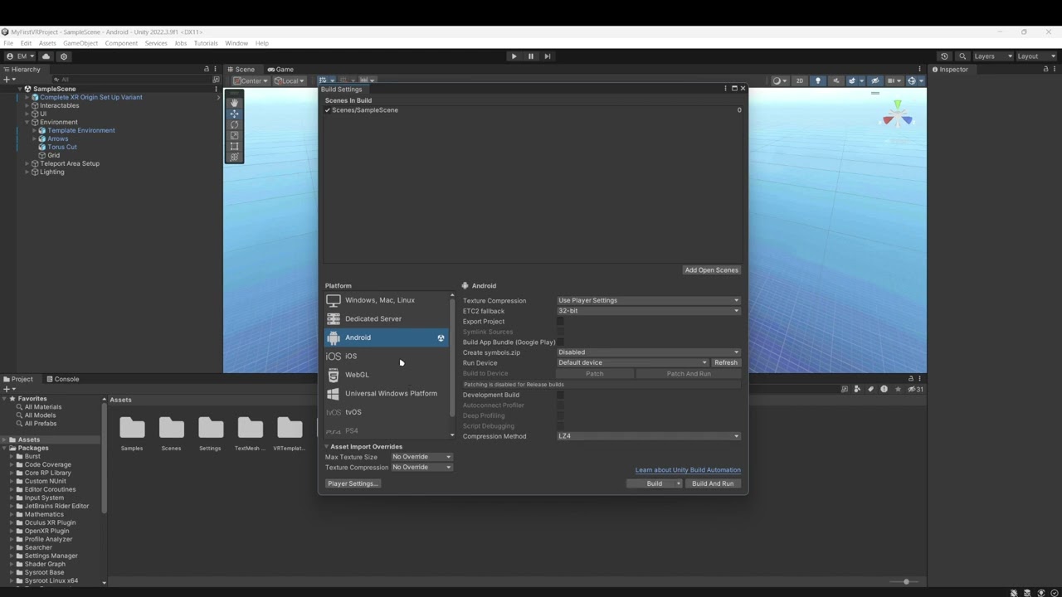1062x597 pixels.
Task: Lock the Hierarchy panel
Action: 207,69
